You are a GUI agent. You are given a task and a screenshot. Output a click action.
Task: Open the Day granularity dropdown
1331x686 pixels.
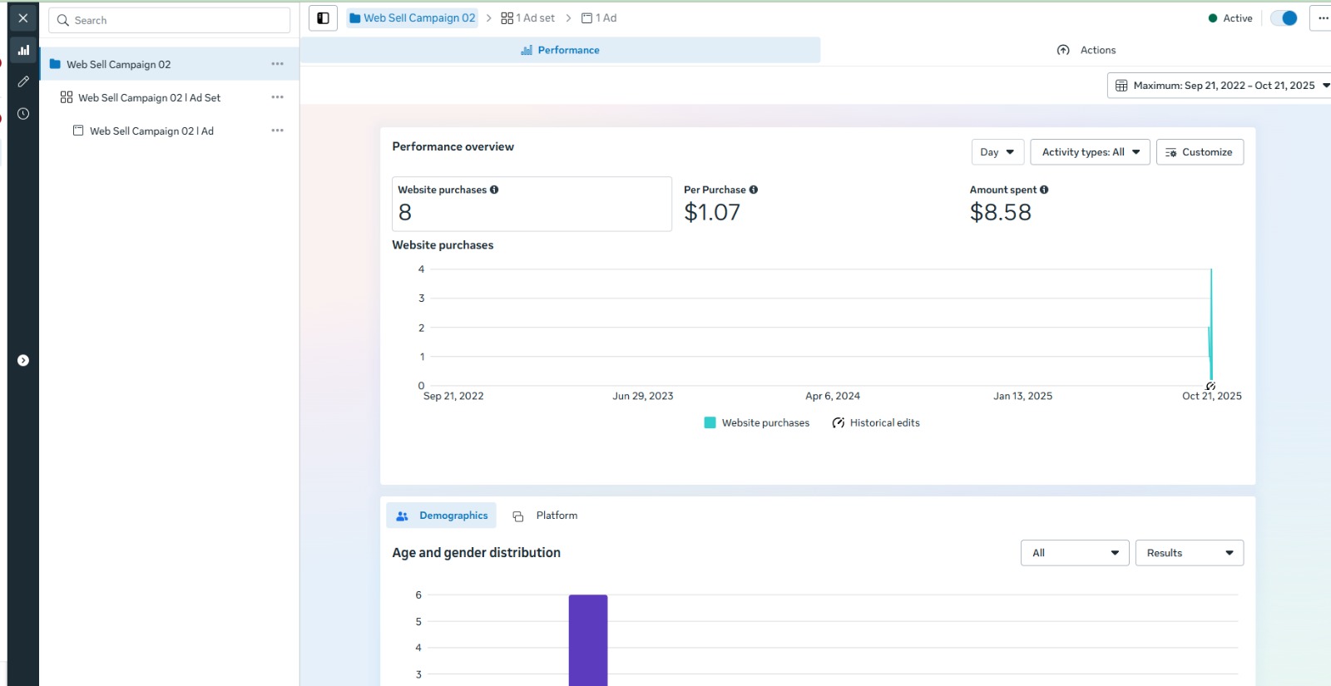coord(997,152)
